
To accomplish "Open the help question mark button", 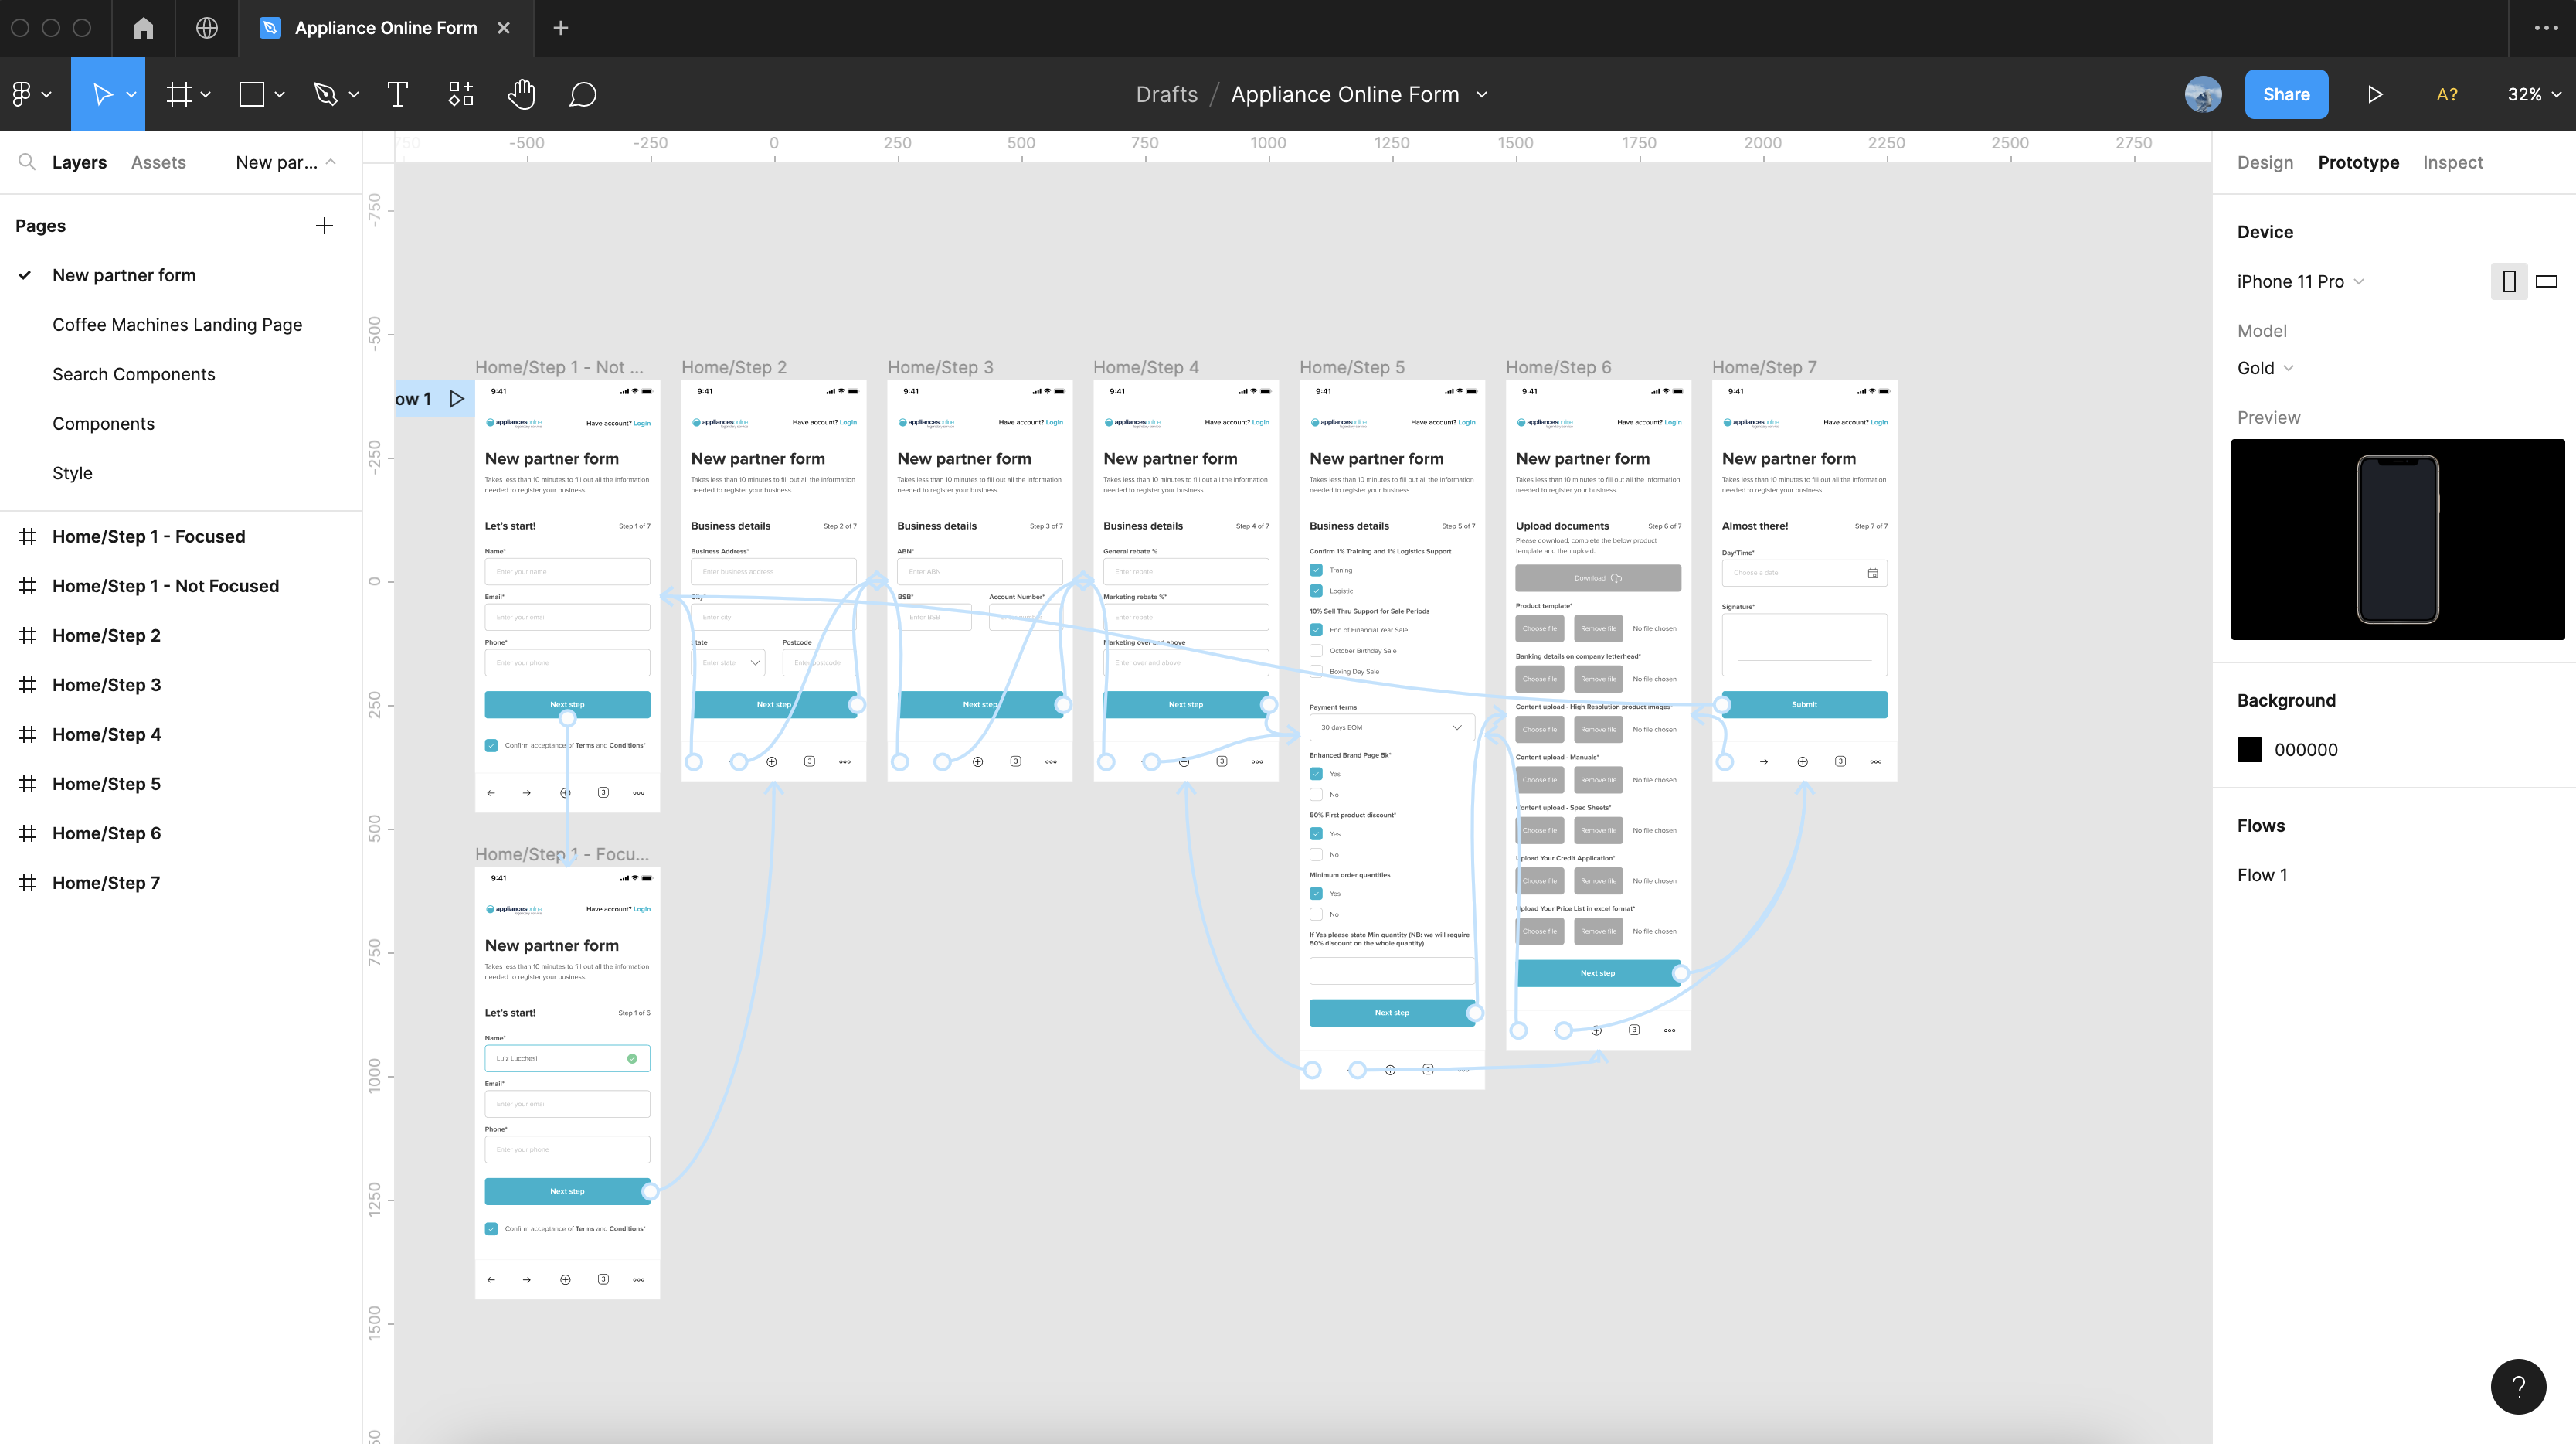I will 2518,1386.
